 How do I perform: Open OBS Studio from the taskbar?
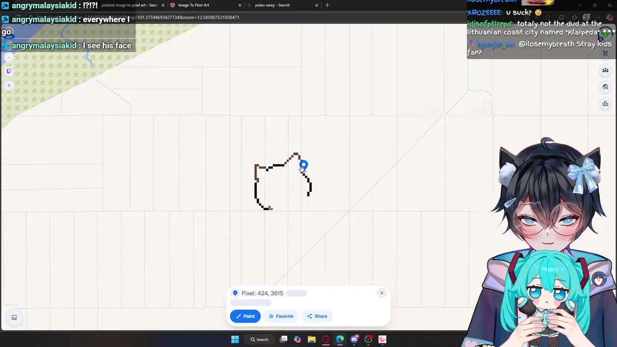click(x=368, y=339)
